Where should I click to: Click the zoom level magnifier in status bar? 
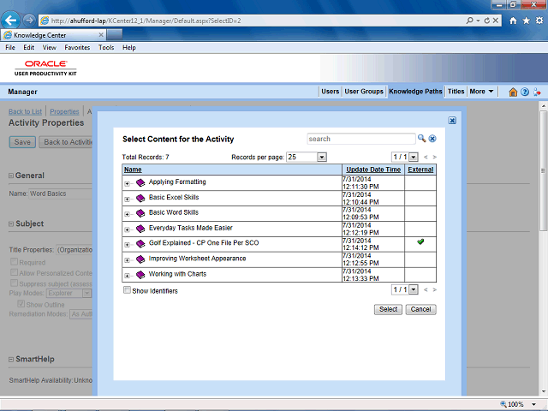(x=503, y=404)
